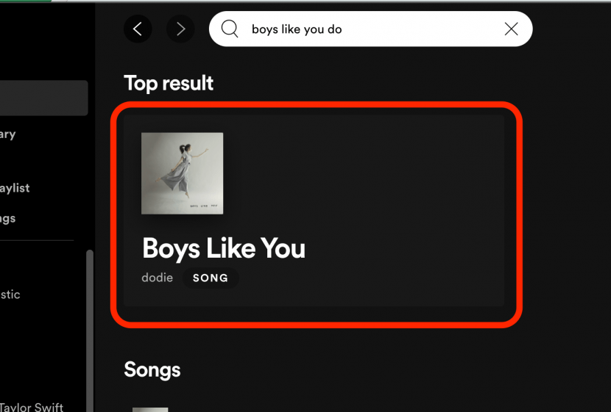Click the SONG badge in top result

point(211,278)
